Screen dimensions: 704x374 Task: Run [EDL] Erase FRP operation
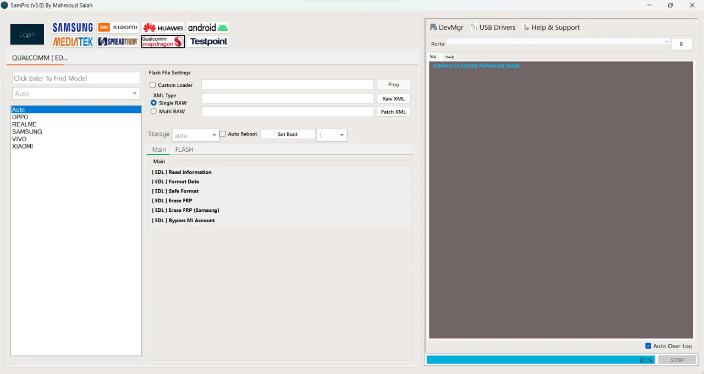tap(172, 201)
